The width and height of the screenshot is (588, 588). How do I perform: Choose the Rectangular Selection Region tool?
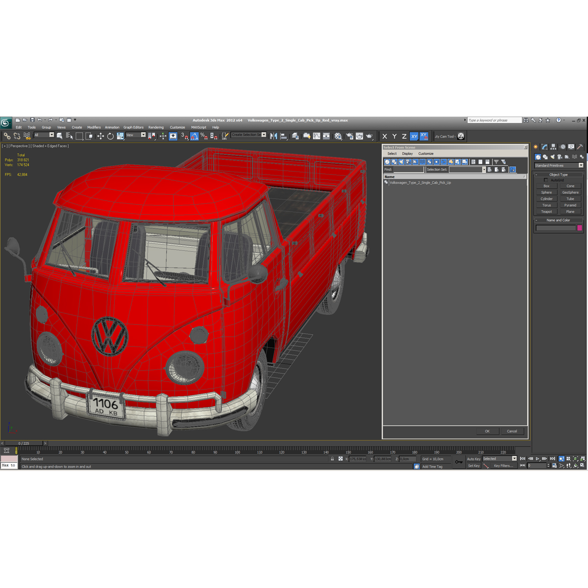(79, 136)
